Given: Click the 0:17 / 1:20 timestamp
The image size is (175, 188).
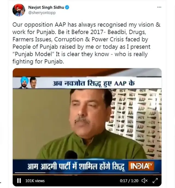Looking at the screenshot, I should point(129,181).
